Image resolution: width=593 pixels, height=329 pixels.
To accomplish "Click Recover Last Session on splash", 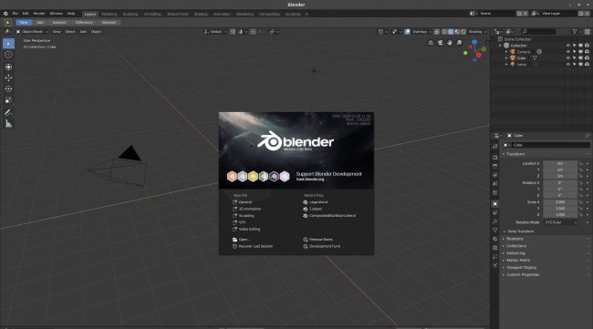I will [x=252, y=246].
